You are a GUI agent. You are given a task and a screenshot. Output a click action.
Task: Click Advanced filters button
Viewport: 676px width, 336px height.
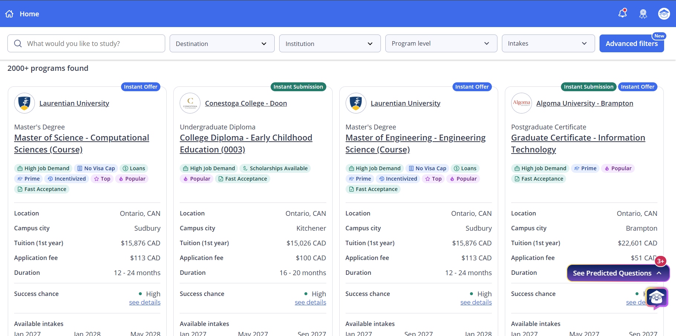(x=631, y=43)
